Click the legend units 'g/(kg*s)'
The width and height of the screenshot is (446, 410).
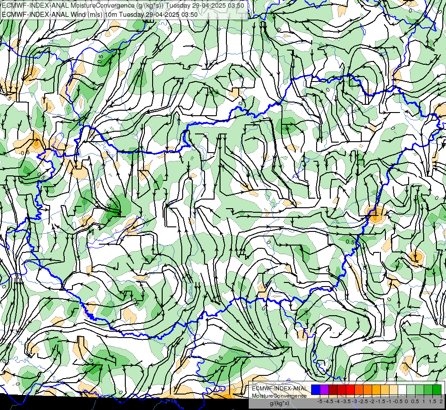tap(280, 403)
